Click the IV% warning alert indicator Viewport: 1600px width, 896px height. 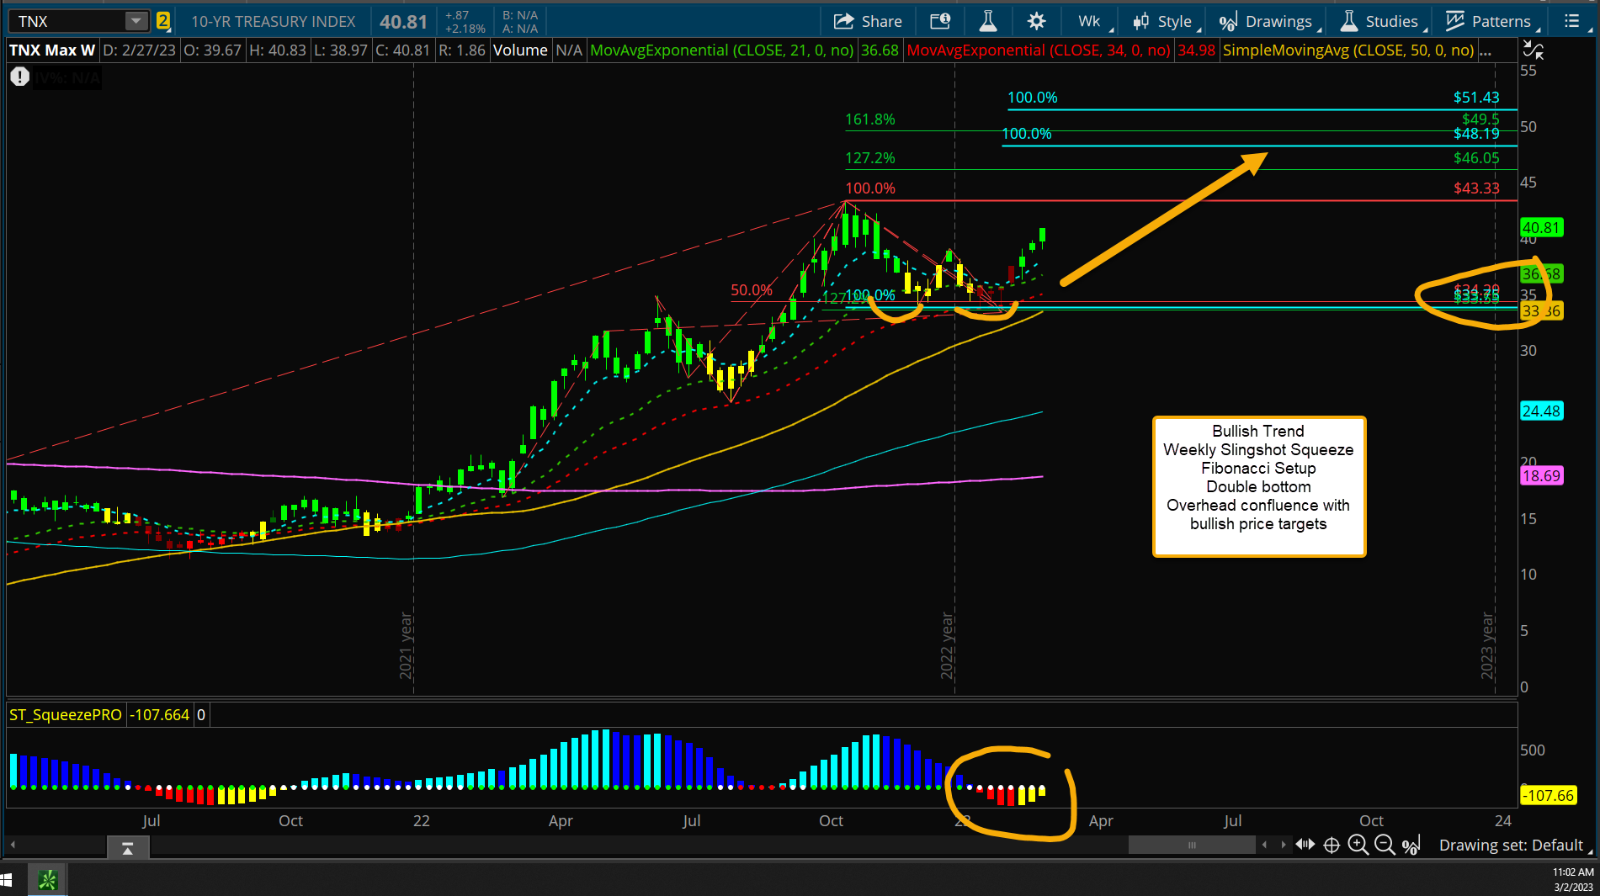[19, 77]
